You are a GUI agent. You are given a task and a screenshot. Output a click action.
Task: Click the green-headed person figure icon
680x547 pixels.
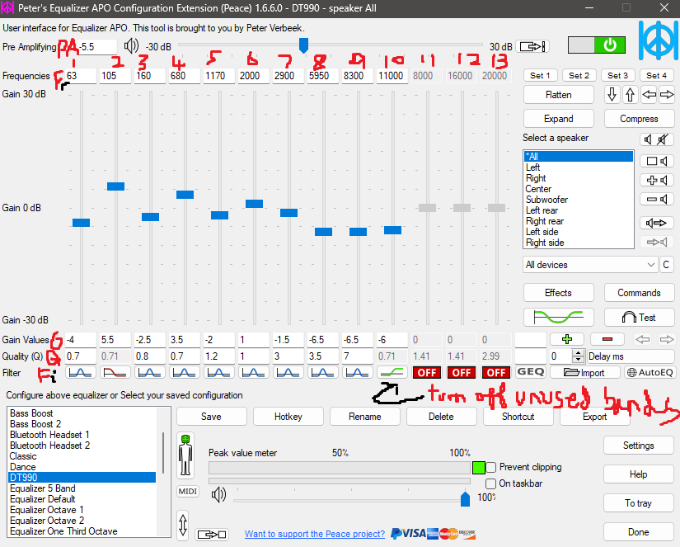click(x=185, y=455)
